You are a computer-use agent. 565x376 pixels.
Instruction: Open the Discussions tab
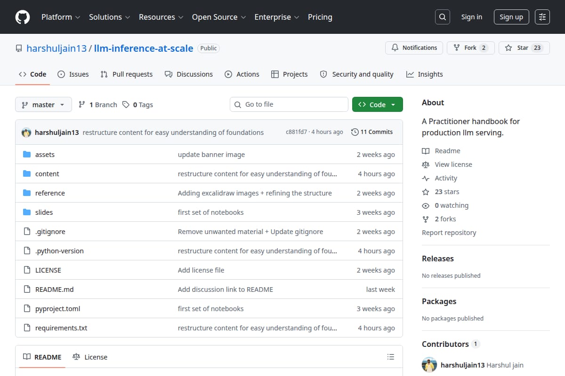(x=189, y=74)
